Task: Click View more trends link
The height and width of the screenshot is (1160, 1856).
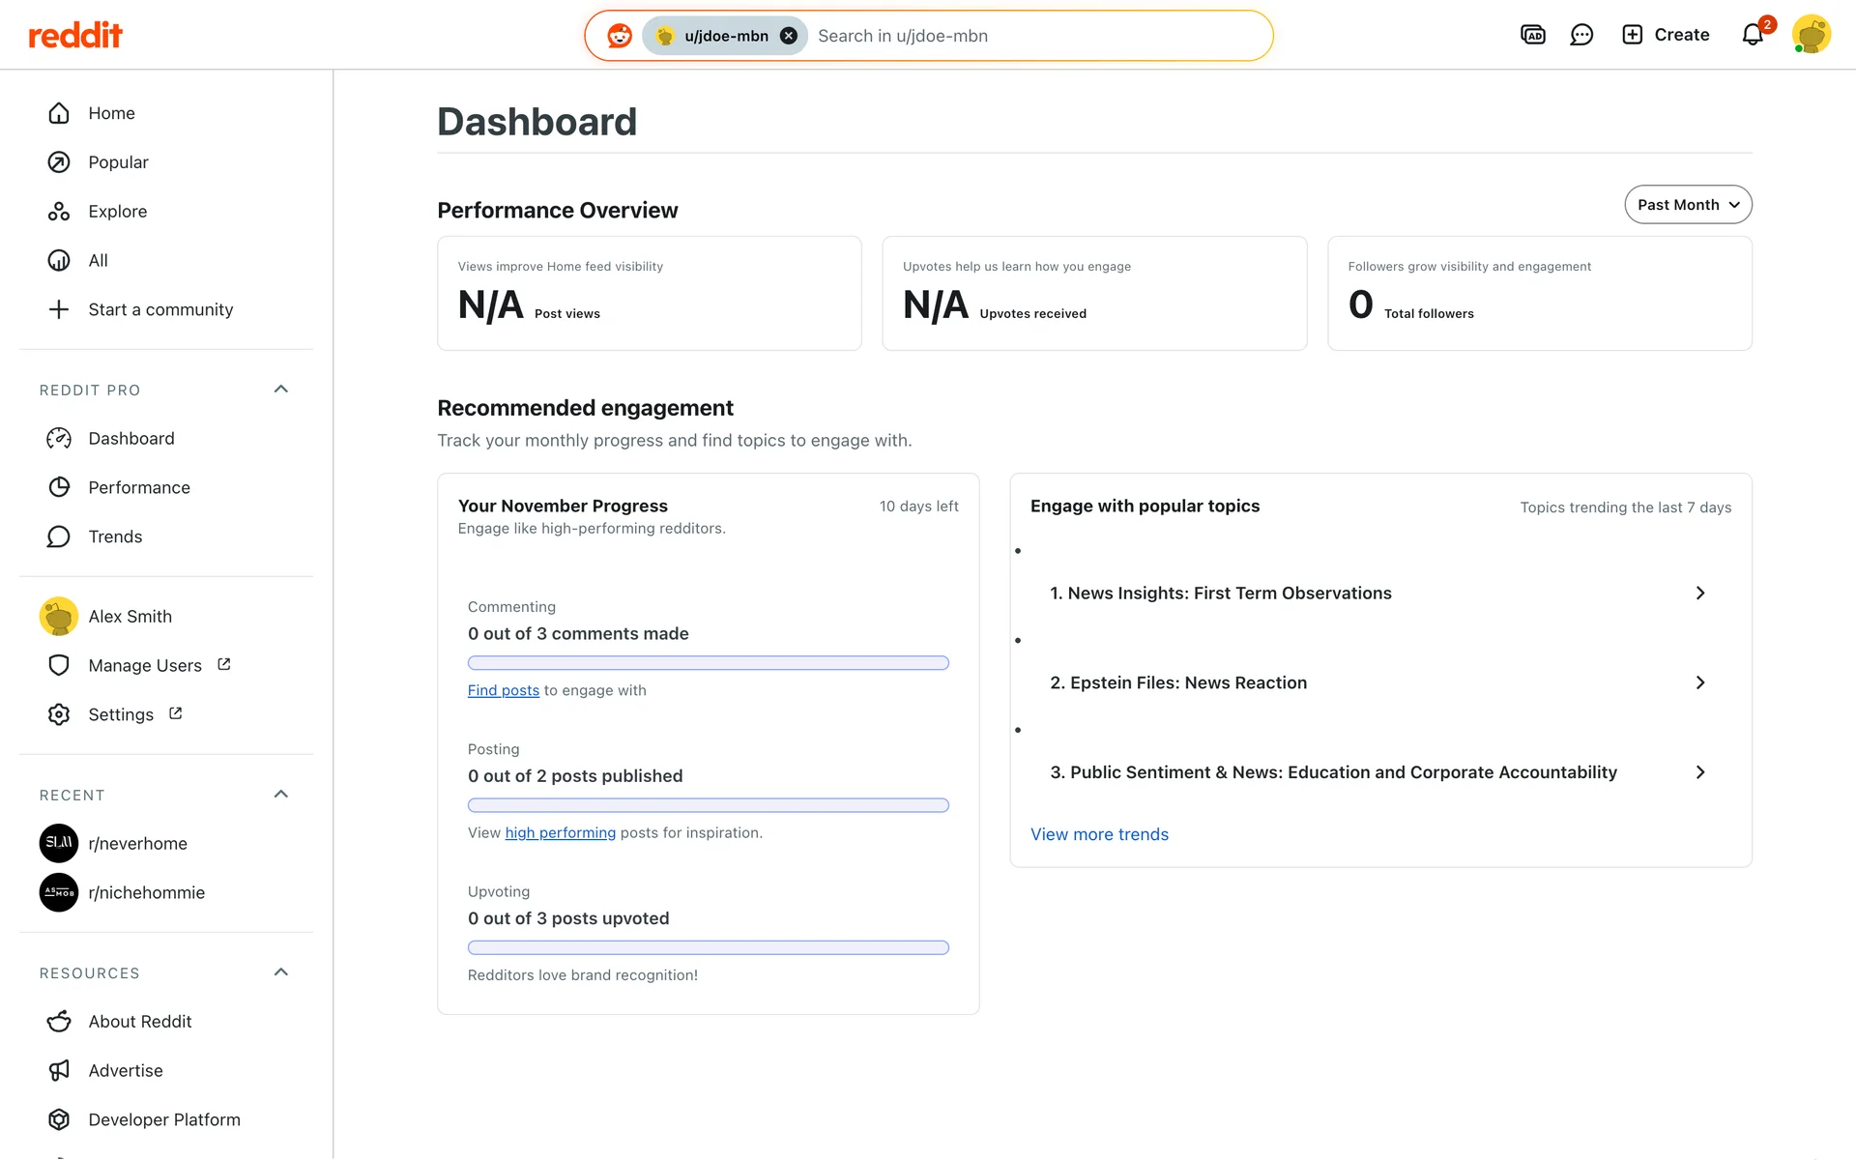Action: [x=1099, y=834]
